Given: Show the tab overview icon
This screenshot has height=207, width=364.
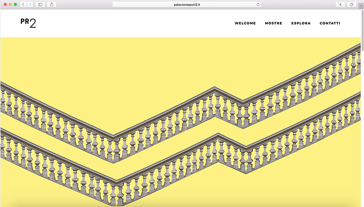Looking at the screenshot, I should tap(351, 5).
